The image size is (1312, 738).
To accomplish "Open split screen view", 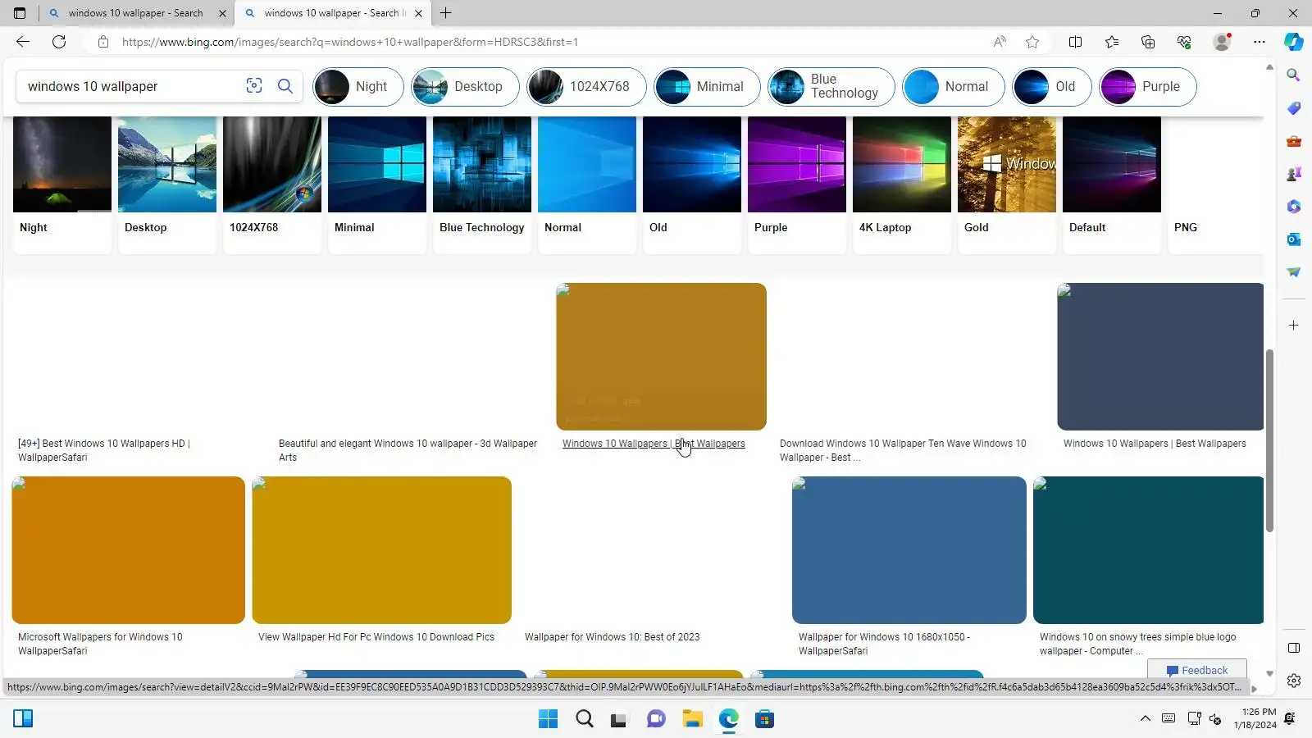I will tap(1075, 42).
